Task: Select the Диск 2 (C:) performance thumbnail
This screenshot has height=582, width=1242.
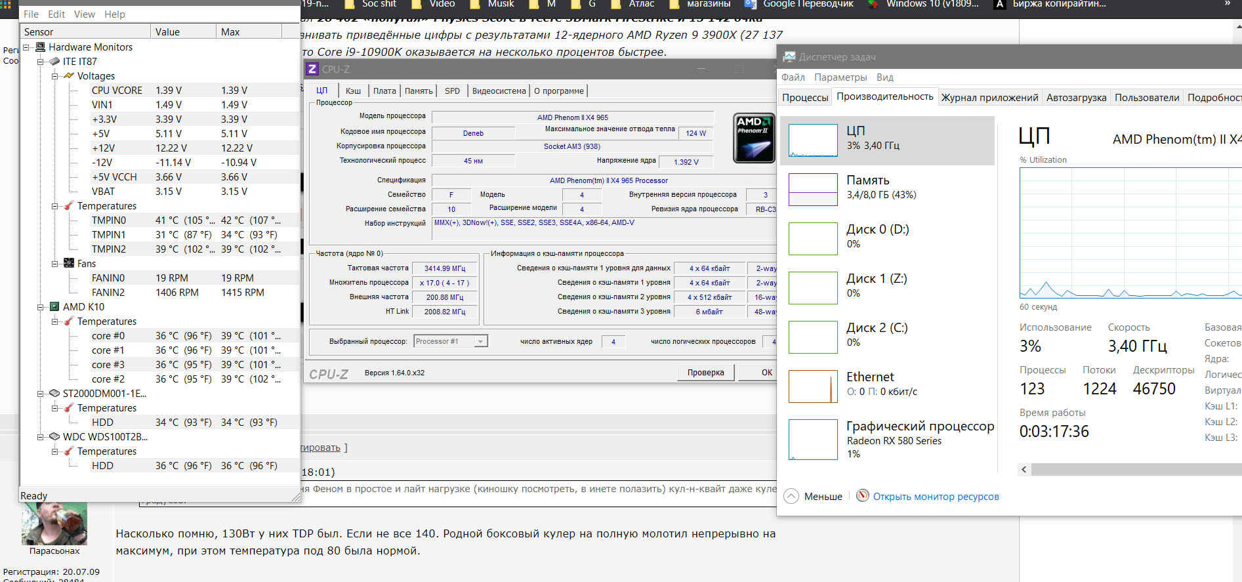Action: pyautogui.click(x=813, y=337)
